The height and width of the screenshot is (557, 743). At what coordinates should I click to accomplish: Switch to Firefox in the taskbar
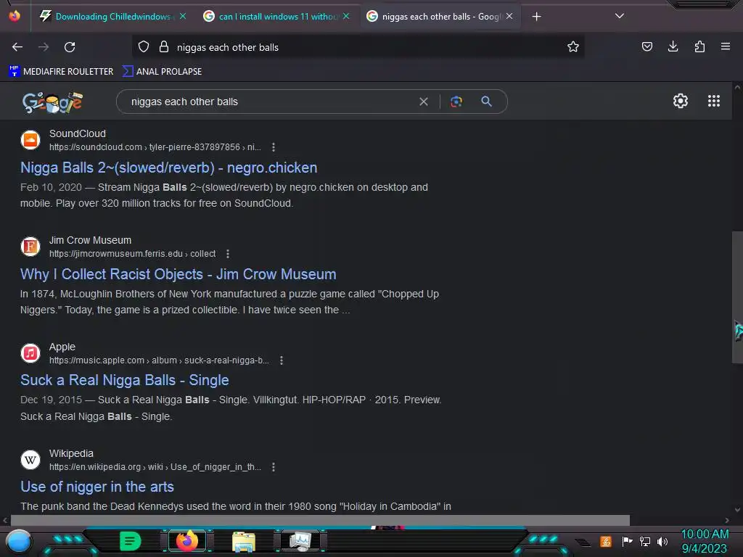point(186,541)
